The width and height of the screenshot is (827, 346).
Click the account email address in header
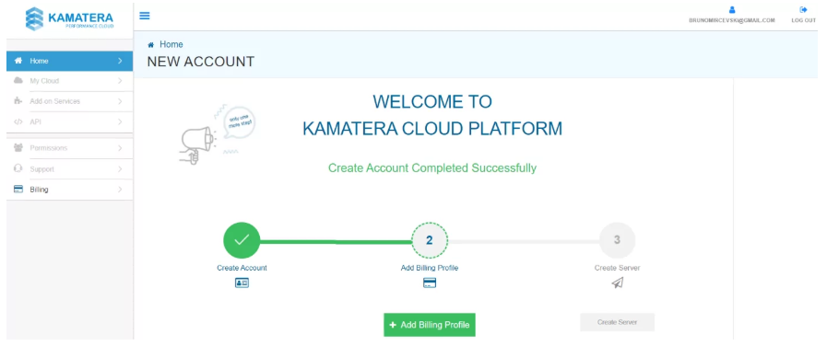coord(732,20)
